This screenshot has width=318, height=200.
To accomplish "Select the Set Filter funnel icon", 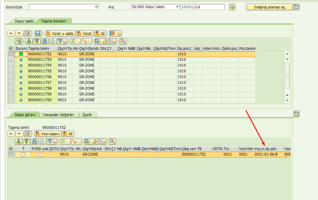I will [59, 41].
